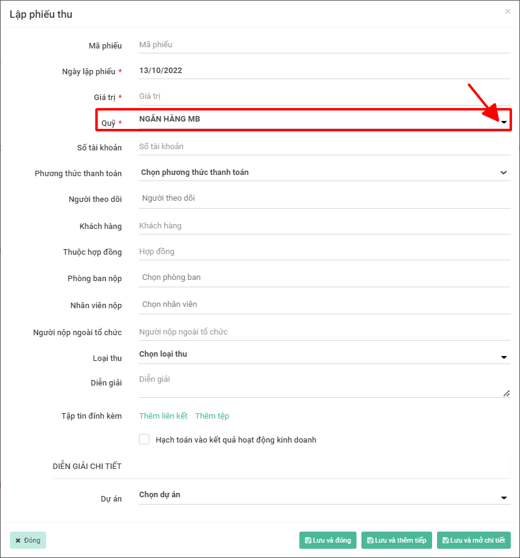This screenshot has width=520, height=558.
Task: Expand Phương thức thanh toán dropdown
Action: tap(503, 172)
